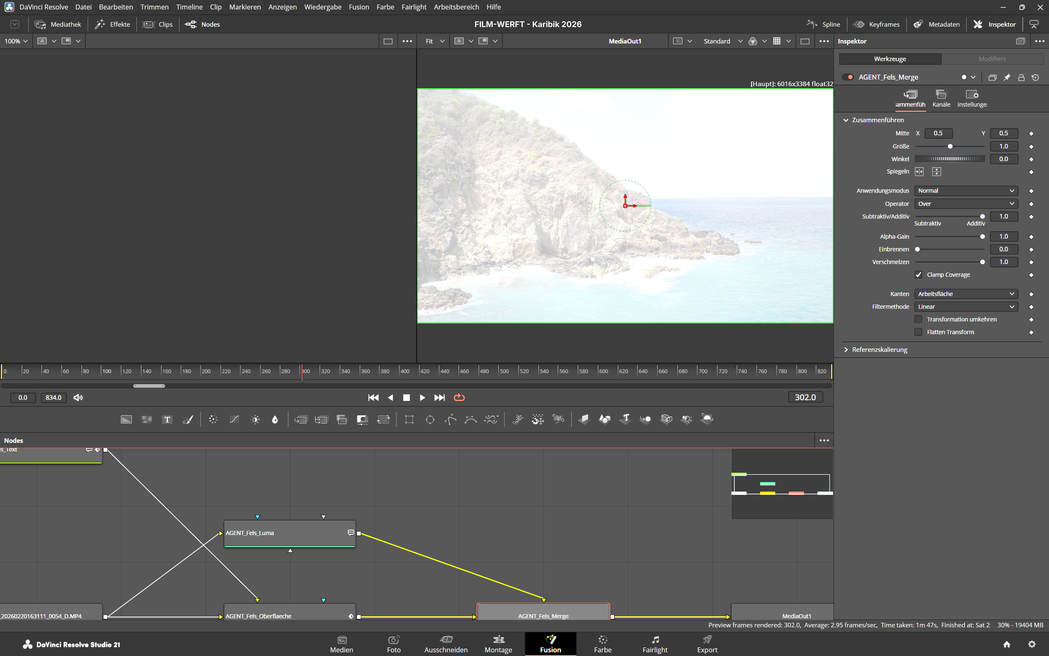Add a Text+ node from the toolbar

coord(167,419)
